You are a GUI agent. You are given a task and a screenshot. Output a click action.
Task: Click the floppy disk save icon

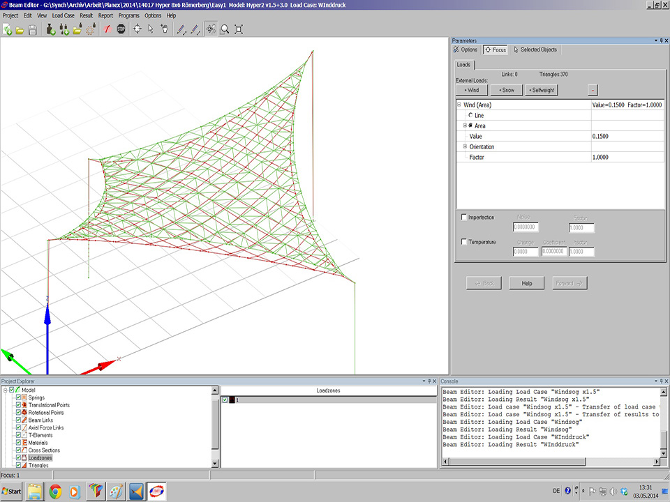pos(33,29)
